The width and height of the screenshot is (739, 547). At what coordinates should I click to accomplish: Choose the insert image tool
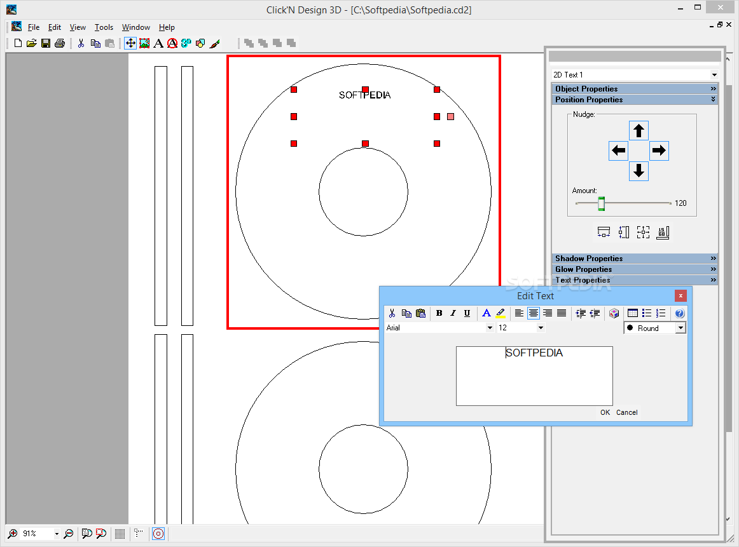(145, 43)
